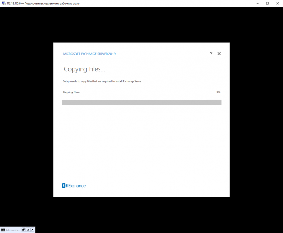Click the small "Copying files..." status label
283x233 pixels.
(x=72, y=92)
